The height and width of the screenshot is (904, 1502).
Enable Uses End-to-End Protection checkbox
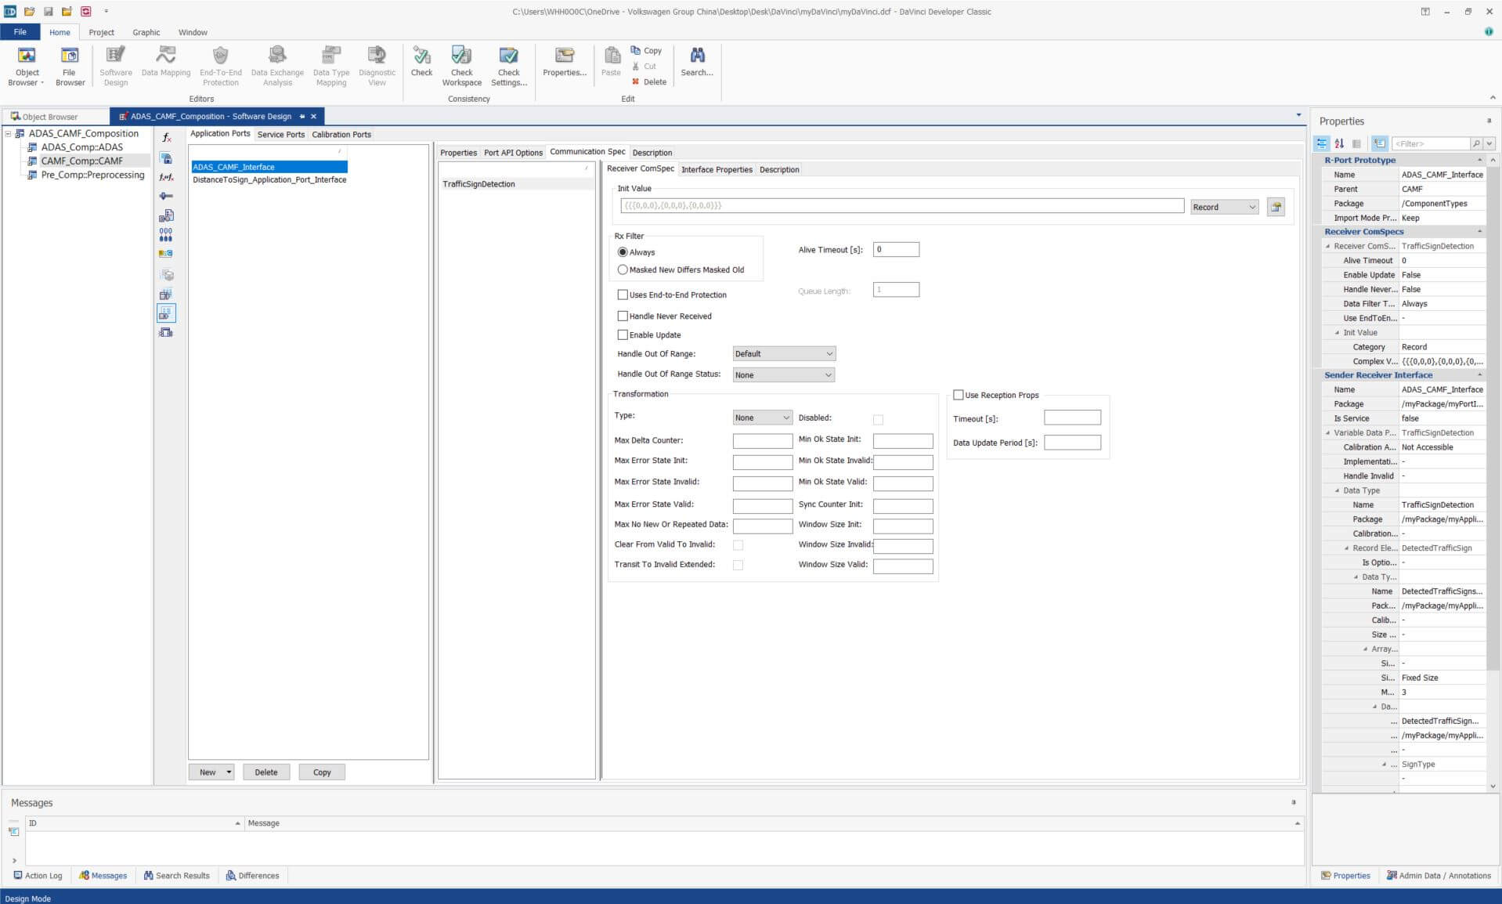(623, 295)
